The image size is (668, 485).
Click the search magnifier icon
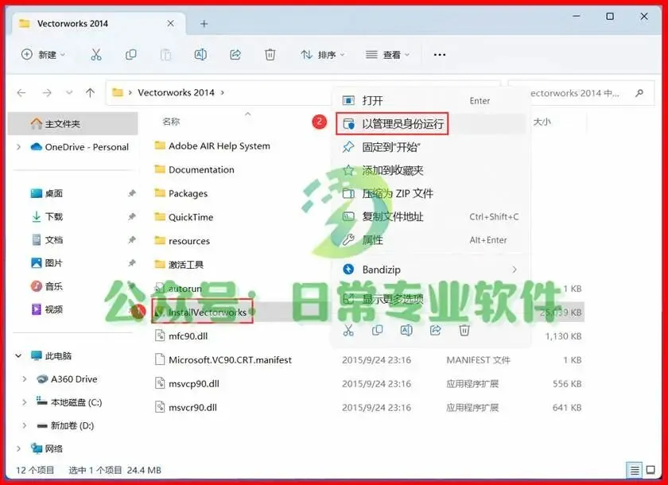click(639, 92)
